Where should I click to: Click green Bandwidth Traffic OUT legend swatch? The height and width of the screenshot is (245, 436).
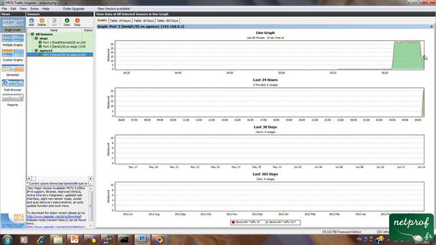click(x=267, y=223)
